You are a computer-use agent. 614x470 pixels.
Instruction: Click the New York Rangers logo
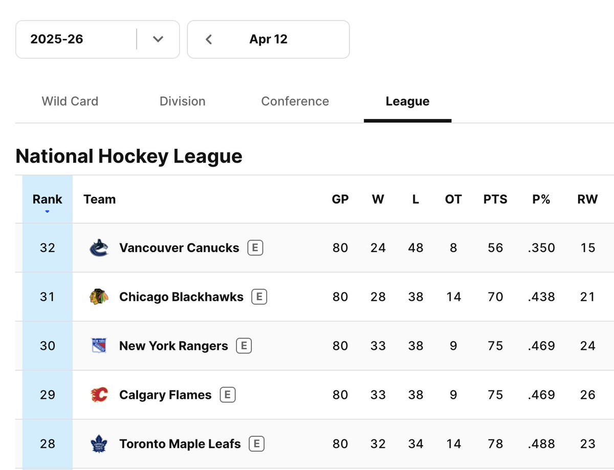99,346
